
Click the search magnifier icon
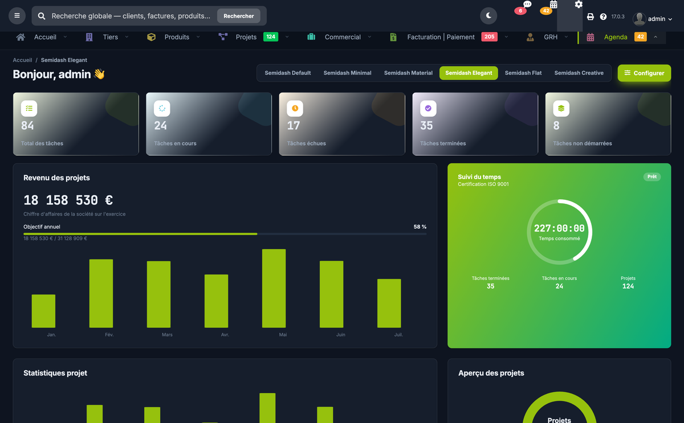42,16
